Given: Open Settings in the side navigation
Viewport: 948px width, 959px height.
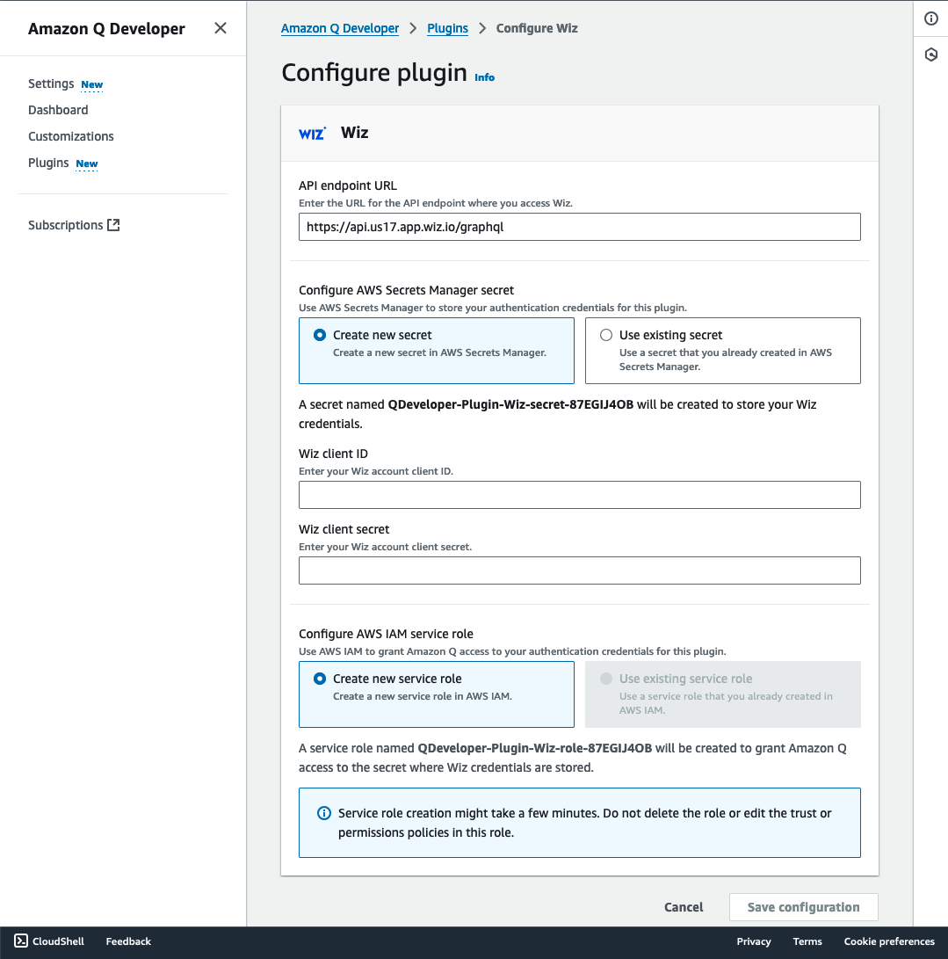Looking at the screenshot, I should pyautogui.click(x=51, y=84).
